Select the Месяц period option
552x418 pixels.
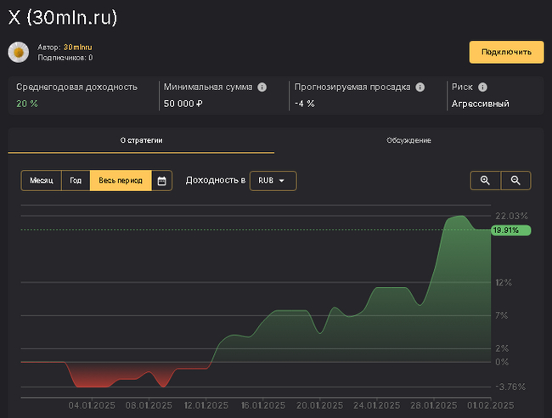click(x=42, y=181)
